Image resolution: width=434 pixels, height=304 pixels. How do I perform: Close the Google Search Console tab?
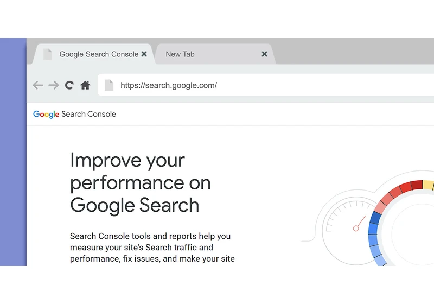[144, 54]
